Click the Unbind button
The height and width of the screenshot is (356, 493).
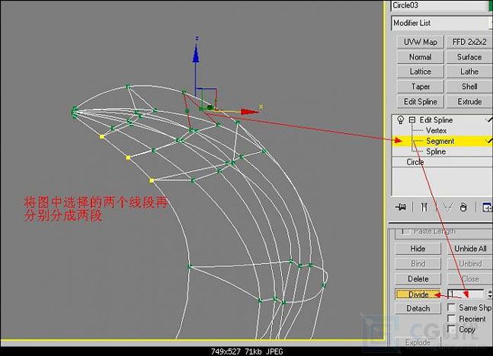click(470, 264)
